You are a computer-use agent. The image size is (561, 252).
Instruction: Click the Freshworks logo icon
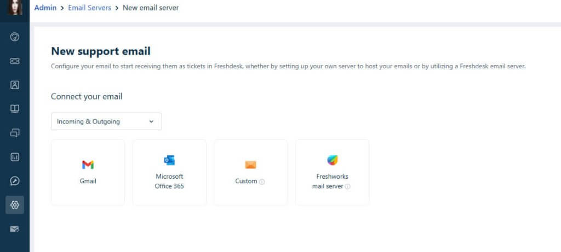[333, 160]
